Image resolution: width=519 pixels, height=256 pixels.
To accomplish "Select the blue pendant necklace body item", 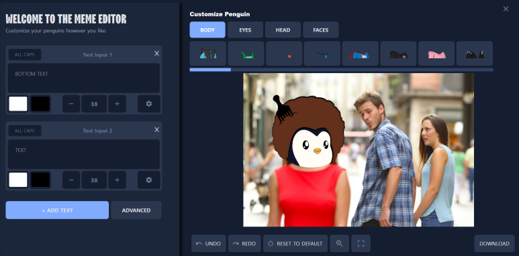I will [322, 54].
